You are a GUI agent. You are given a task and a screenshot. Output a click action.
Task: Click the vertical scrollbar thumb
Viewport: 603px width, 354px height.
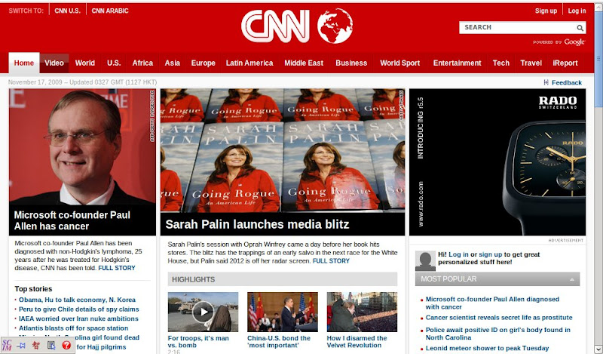598,58
